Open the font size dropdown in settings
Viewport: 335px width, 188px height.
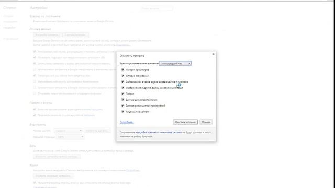pos(68,131)
